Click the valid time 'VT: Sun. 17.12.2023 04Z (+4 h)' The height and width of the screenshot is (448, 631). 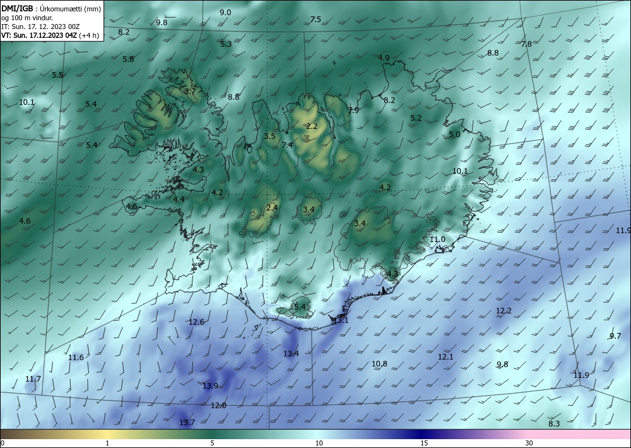[x=50, y=35]
